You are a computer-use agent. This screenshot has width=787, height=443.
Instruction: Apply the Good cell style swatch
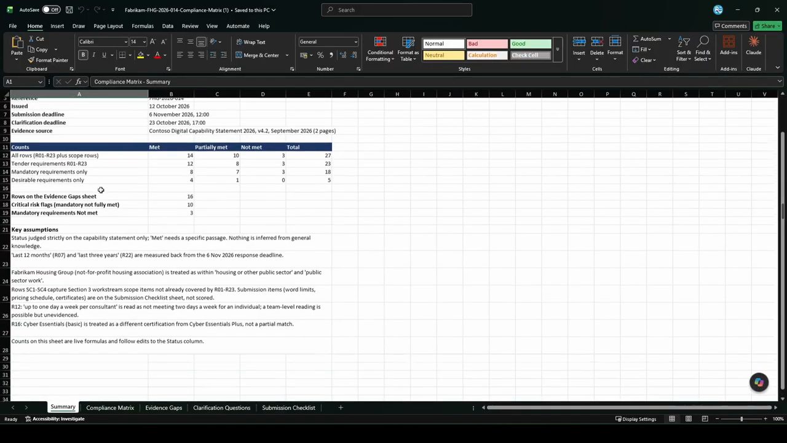coord(531,44)
